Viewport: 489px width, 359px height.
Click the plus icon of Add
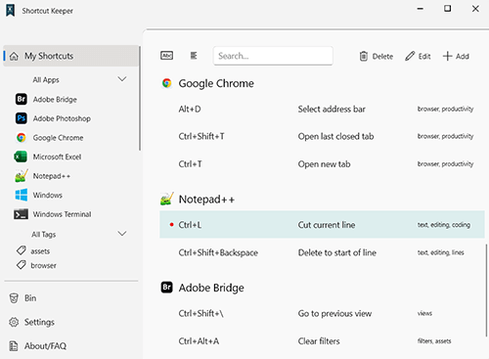(x=448, y=56)
